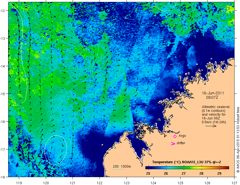Click the '0.5m/s (1kt 24h)' label

point(214,122)
